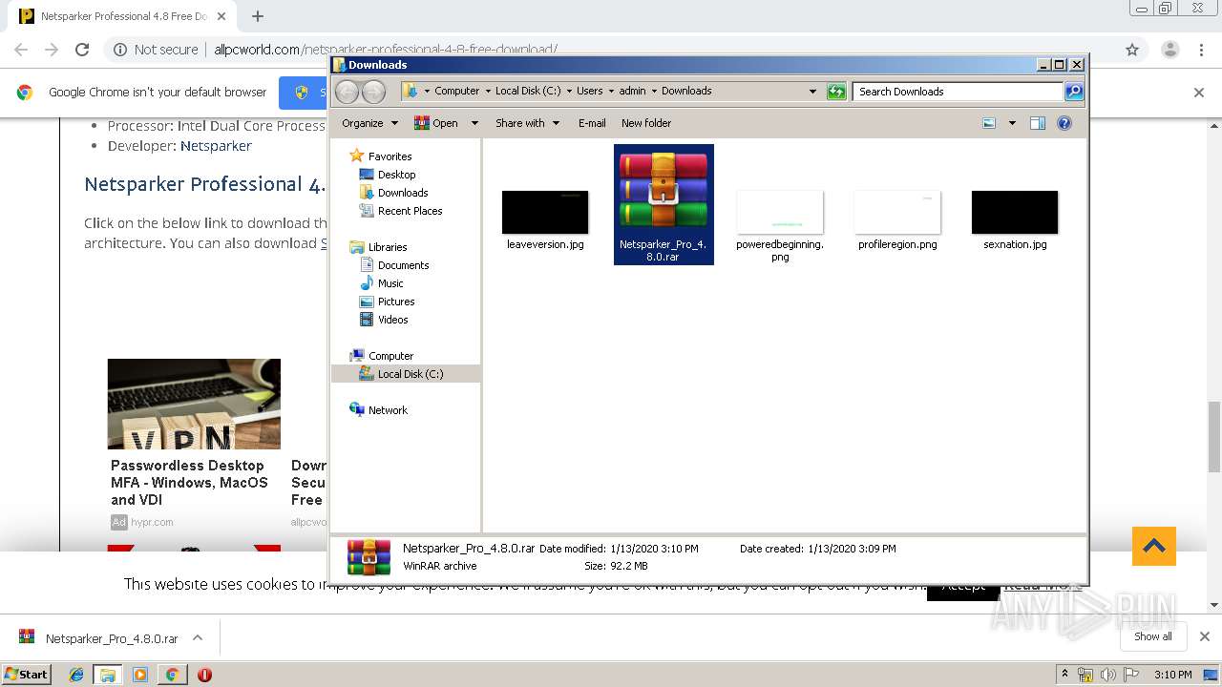Screen dimensions: 1222x687
Task: Select Computer in the navigation pane
Action: pyautogui.click(x=390, y=356)
